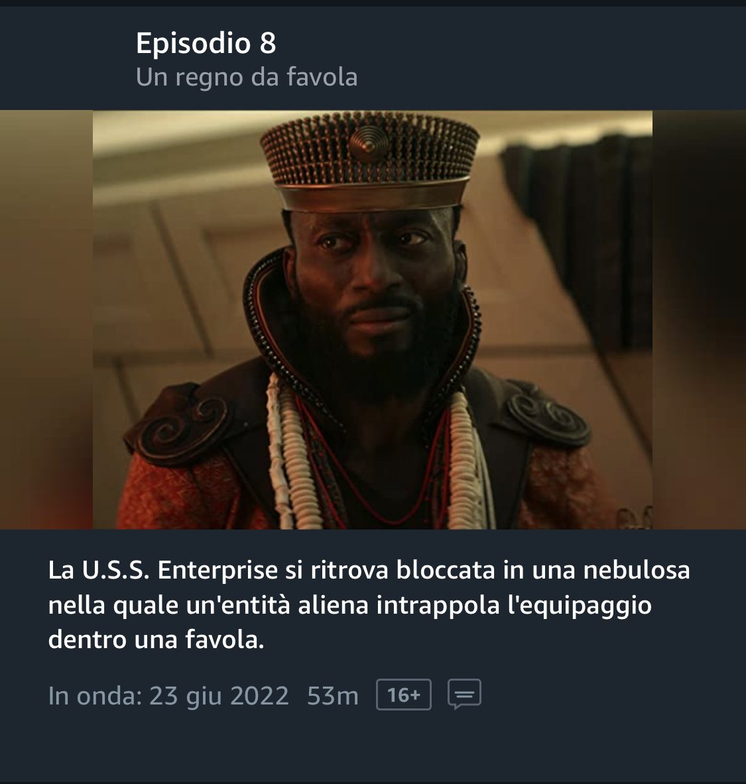Image resolution: width=746 pixels, height=784 pixels.
Task: Click the 'In onda: 23 giu 2022' air date
Action: (x=168, y=695)
